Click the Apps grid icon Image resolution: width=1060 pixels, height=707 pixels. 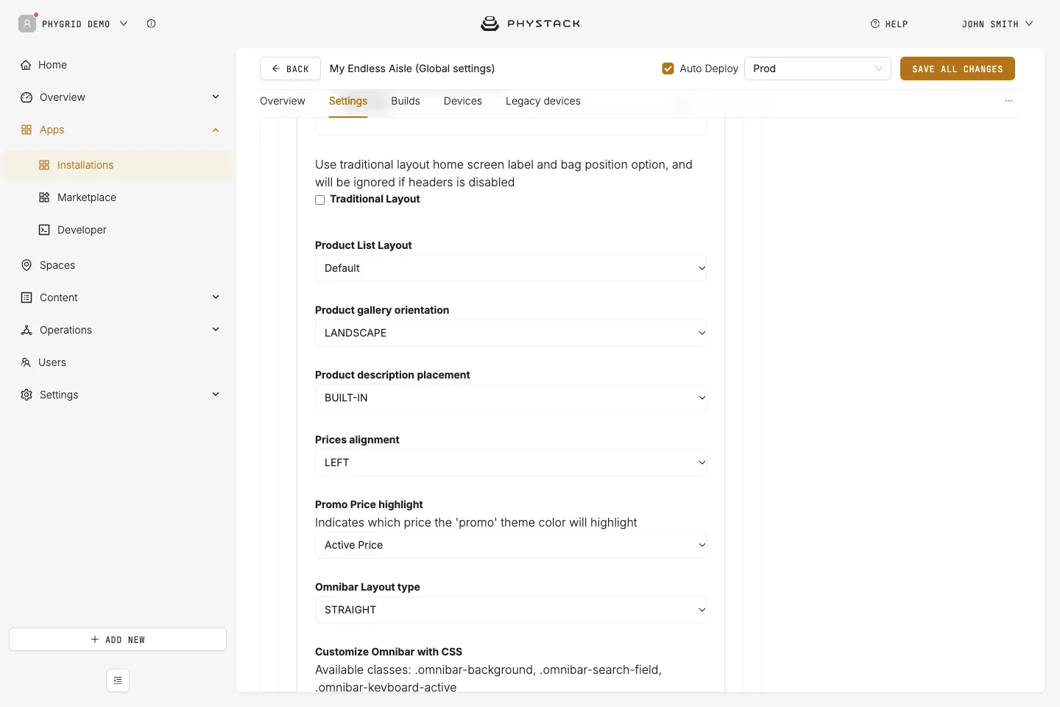point(26,130)
